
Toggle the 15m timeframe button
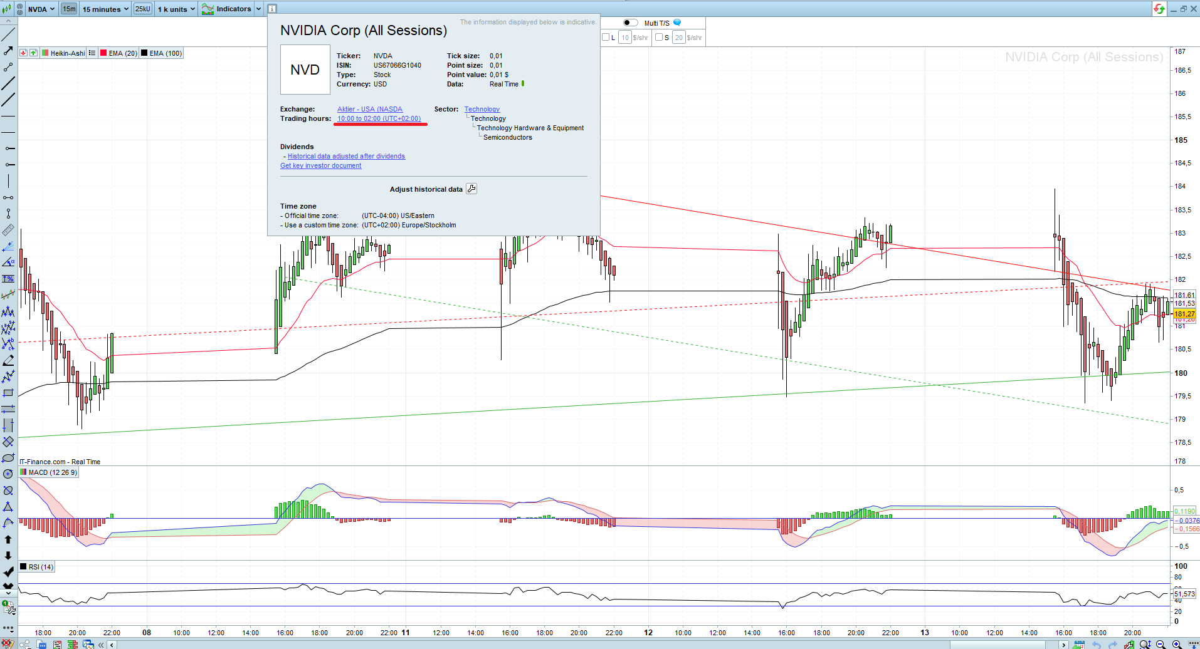click(69, 9)
